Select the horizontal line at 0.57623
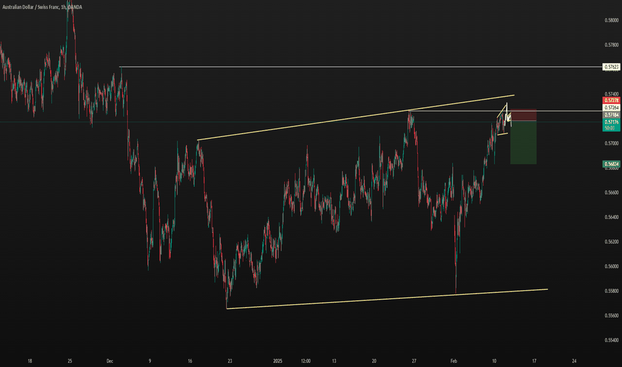The width and height of the screenshot is (622, 367). 361,67
